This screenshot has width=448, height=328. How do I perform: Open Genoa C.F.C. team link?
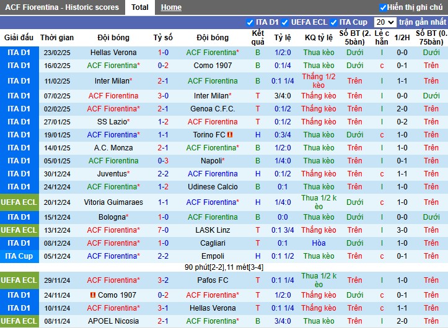point(213,109)
